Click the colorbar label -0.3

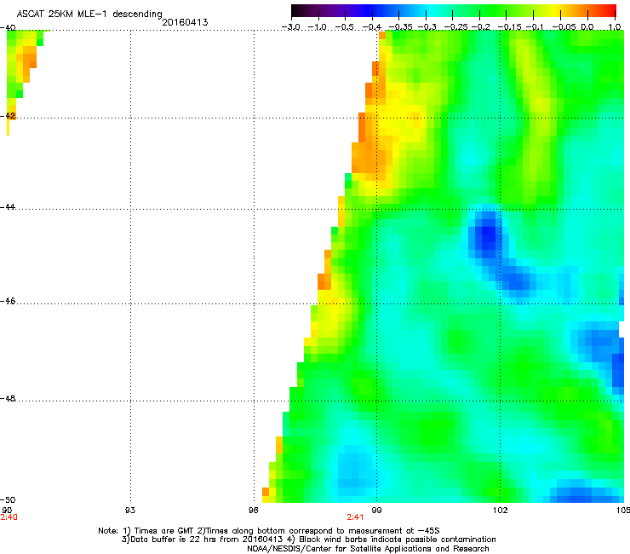pyautogui.click(x=427, y=27)
